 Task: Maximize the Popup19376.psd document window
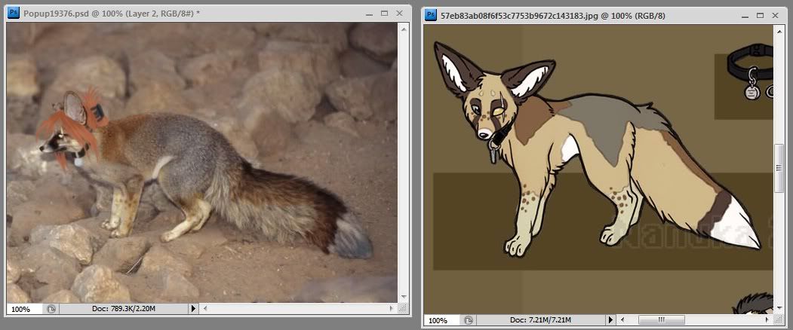384,14
